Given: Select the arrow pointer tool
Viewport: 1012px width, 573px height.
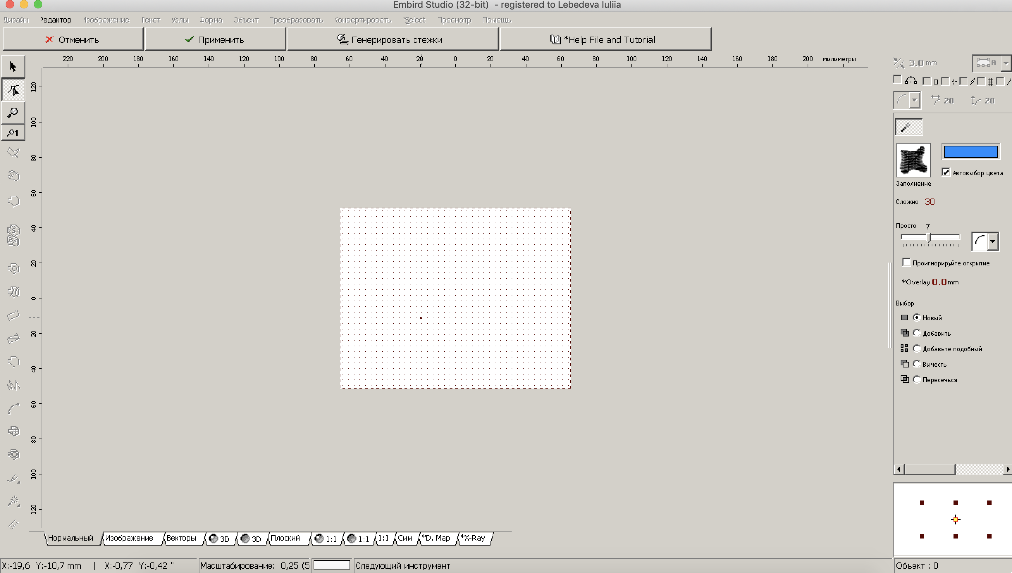Looking at the screenshot, I should tap(13, 67).
